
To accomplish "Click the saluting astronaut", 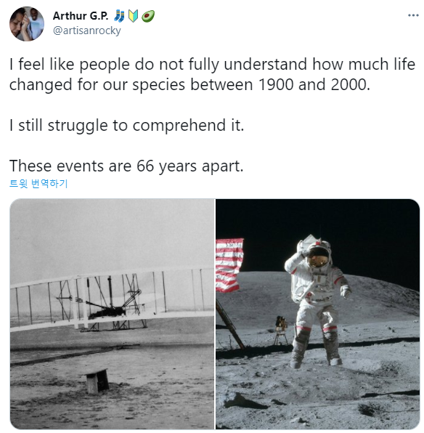I will coord(317,301).
